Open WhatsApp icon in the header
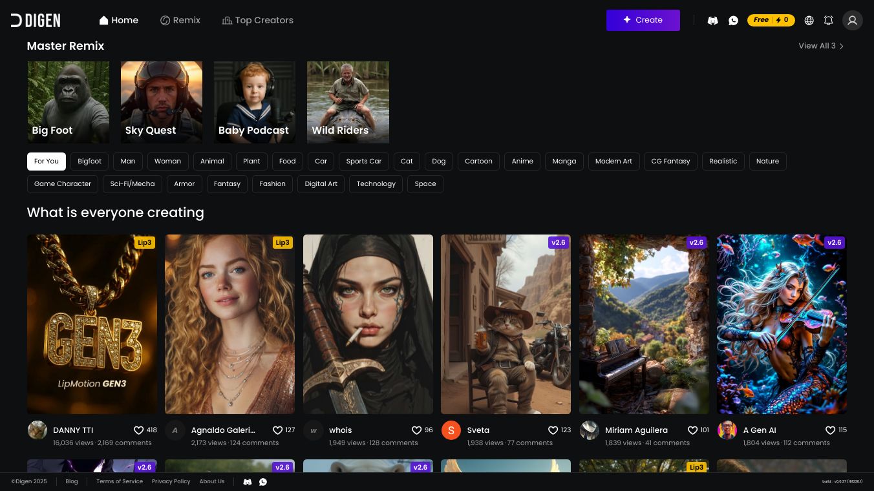The width and height of the screenshot is (874, 491). point(733,21)
